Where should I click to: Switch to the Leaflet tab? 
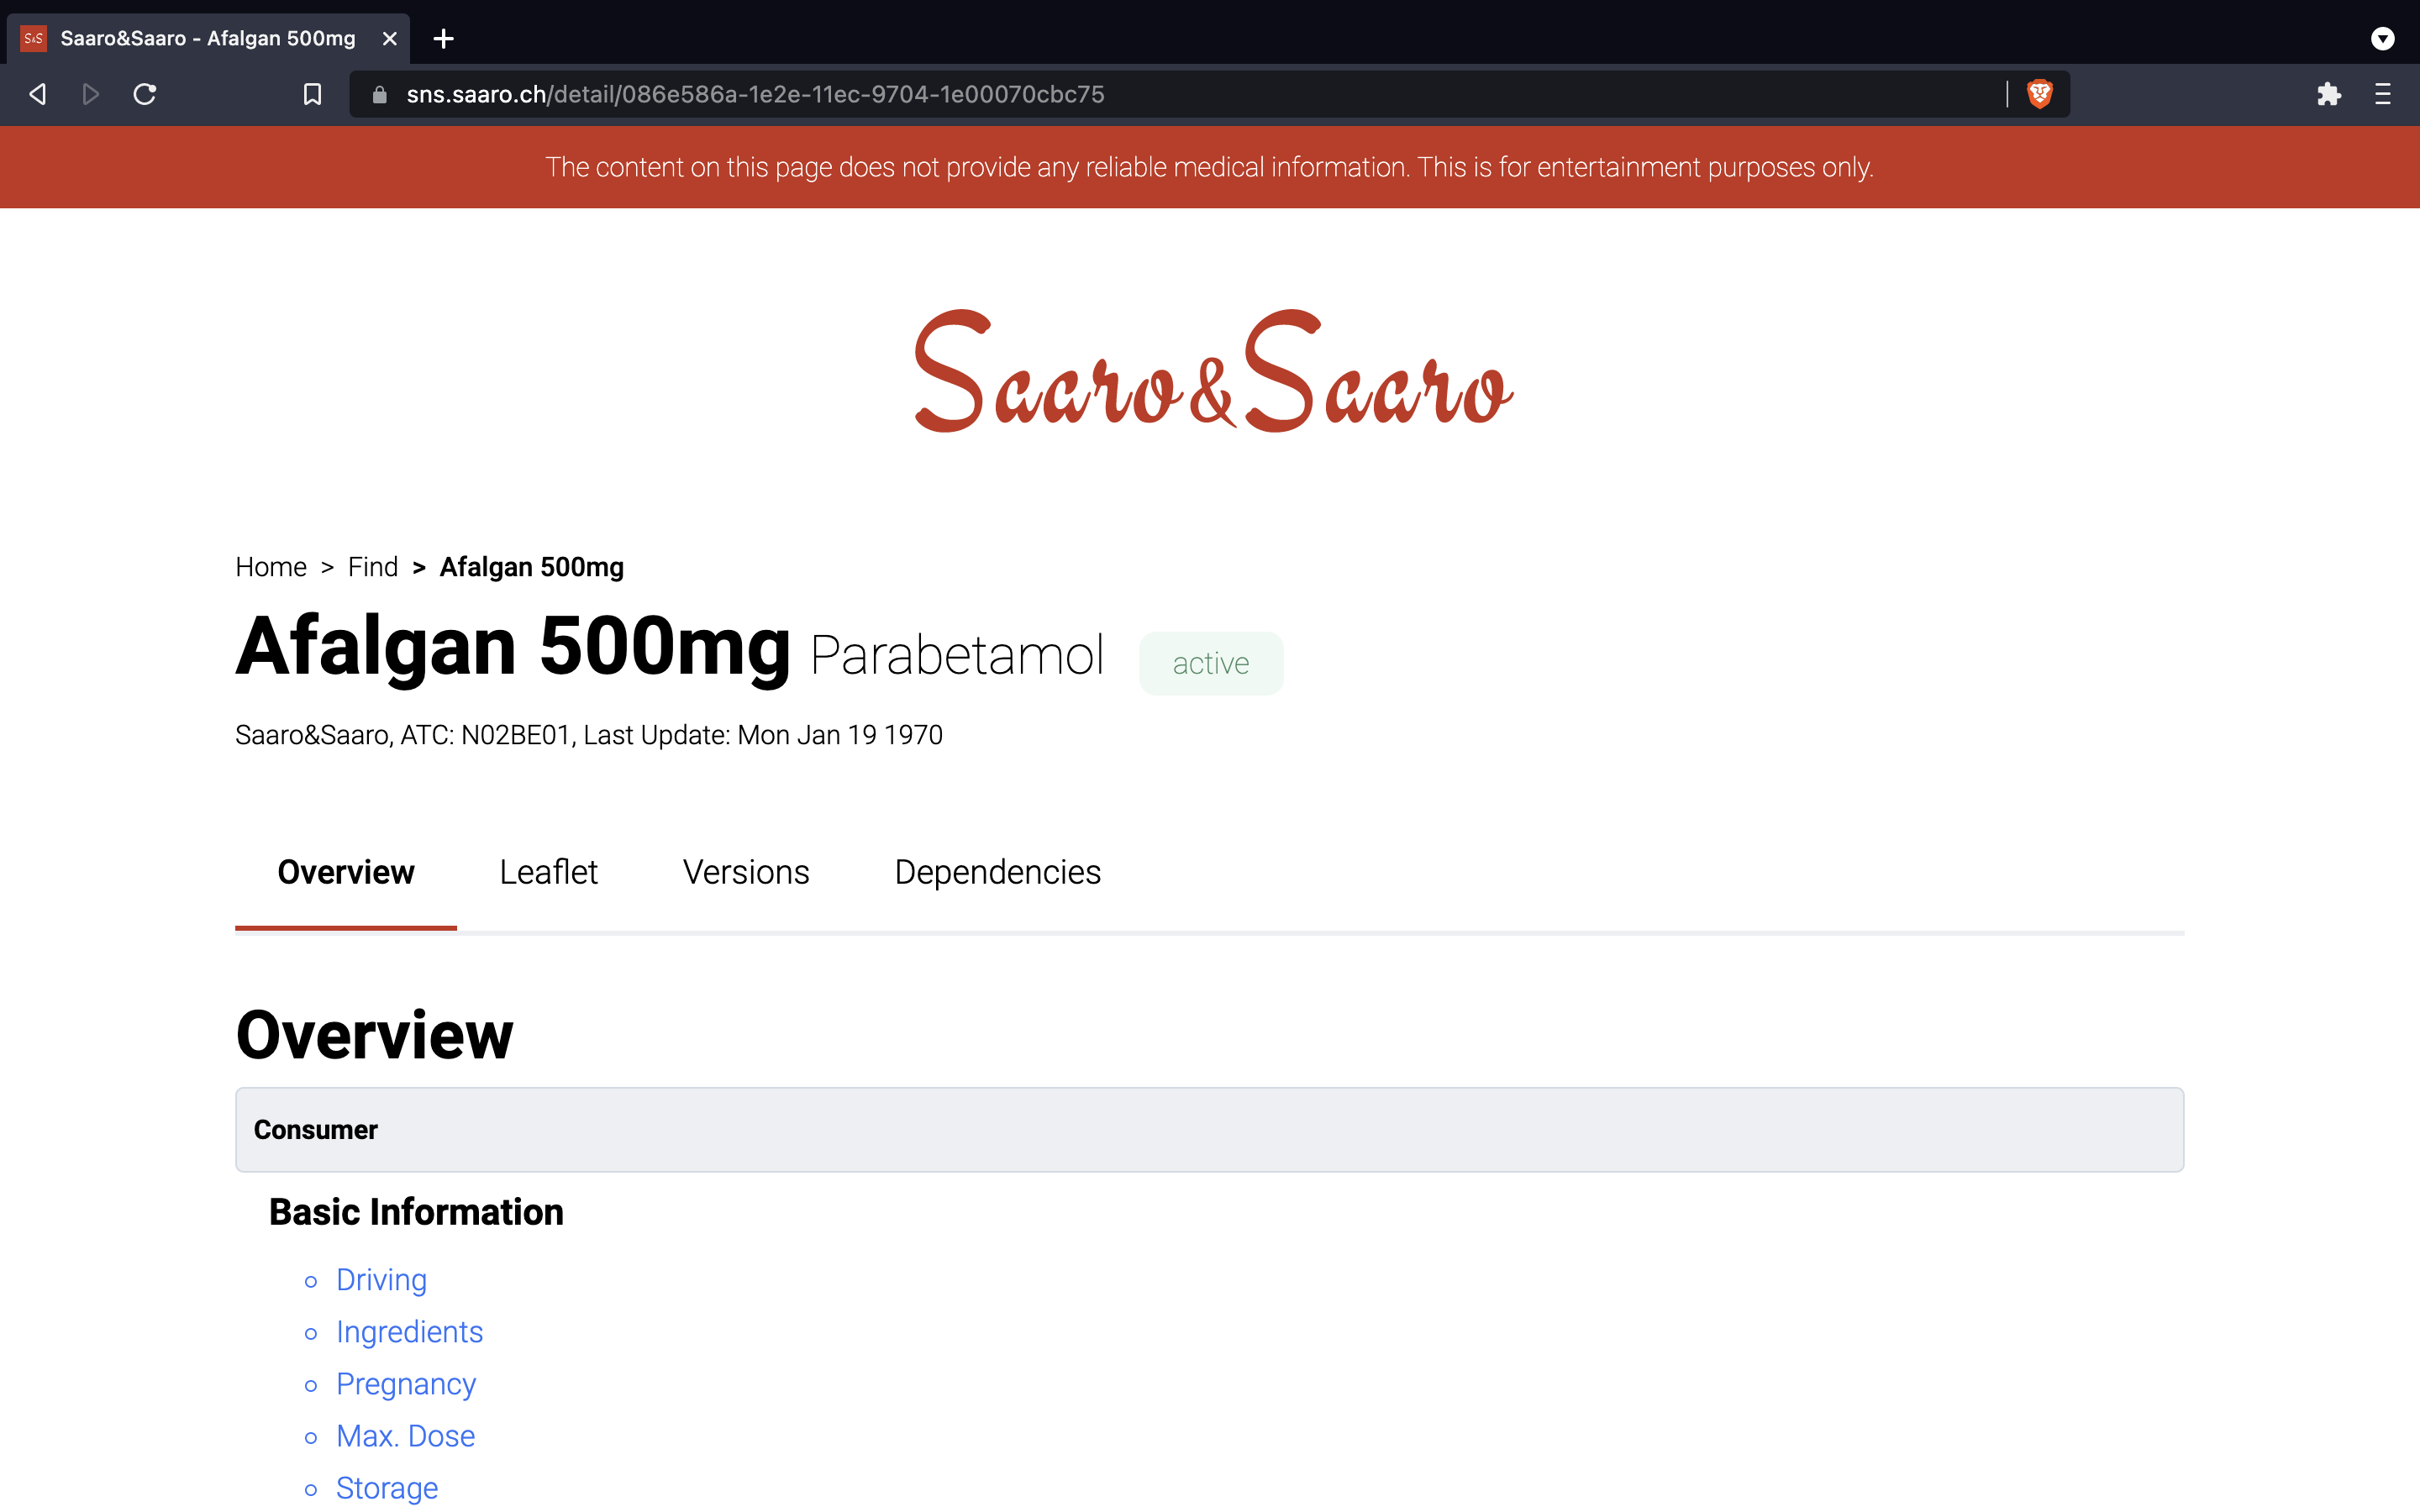point(548,872)
